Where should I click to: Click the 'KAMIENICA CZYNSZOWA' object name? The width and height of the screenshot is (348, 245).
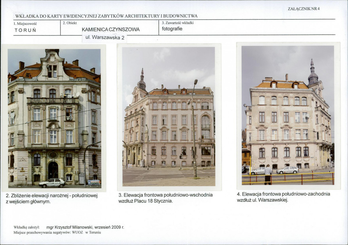coord(111,30)
